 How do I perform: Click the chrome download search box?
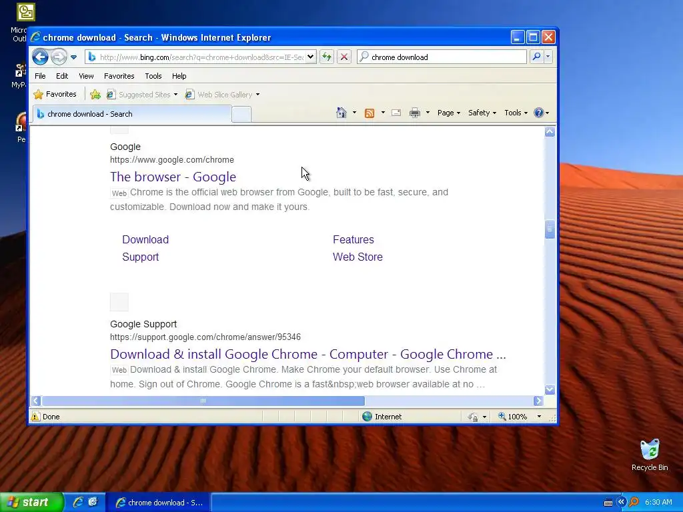[442, 57]
